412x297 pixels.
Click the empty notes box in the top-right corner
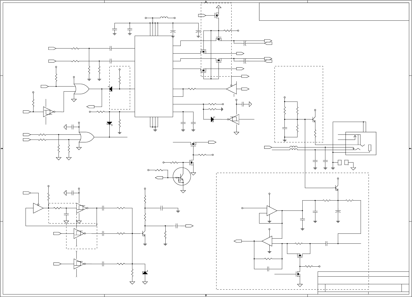[334, 12]
